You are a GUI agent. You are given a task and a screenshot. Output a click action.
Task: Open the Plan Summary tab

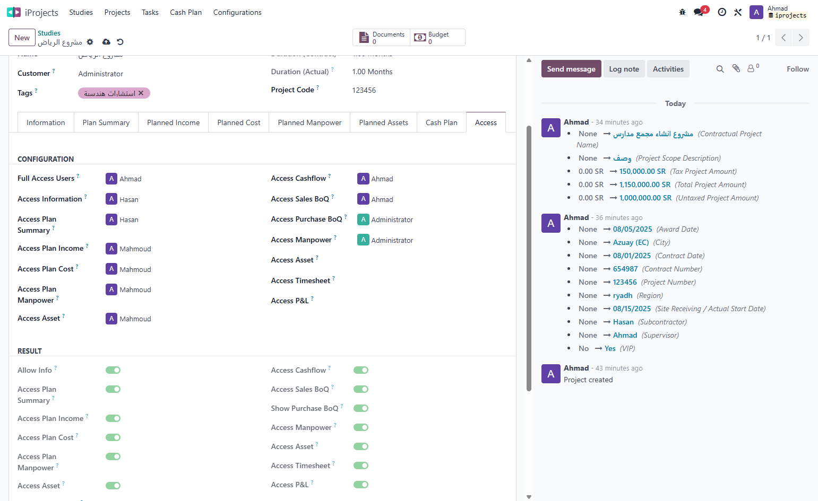pyautogui.click(x=106, y=122)
